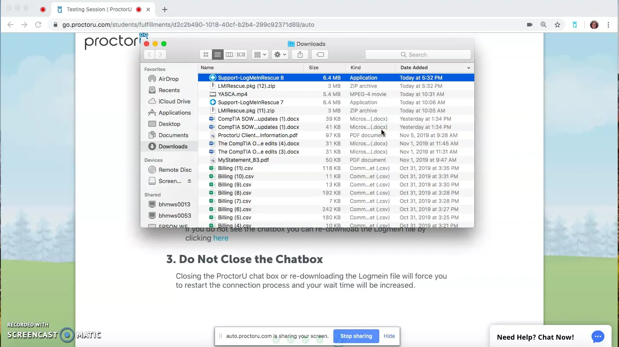Image resolution: width=619 pixels, height=347 pixels.
Task: Click the zoom magnifier icon in address bar
Action: (543, 25)
